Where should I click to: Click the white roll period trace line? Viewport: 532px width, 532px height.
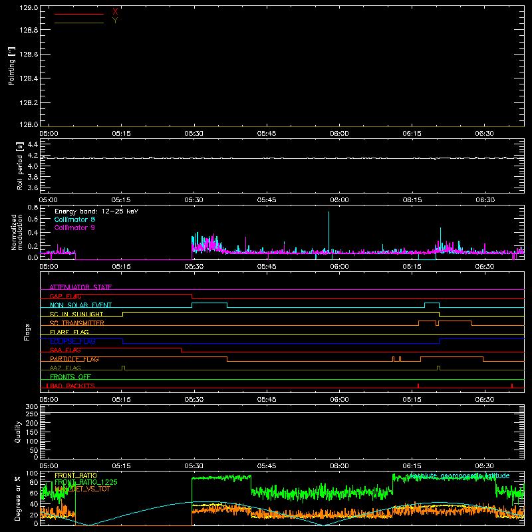point(282,158)
